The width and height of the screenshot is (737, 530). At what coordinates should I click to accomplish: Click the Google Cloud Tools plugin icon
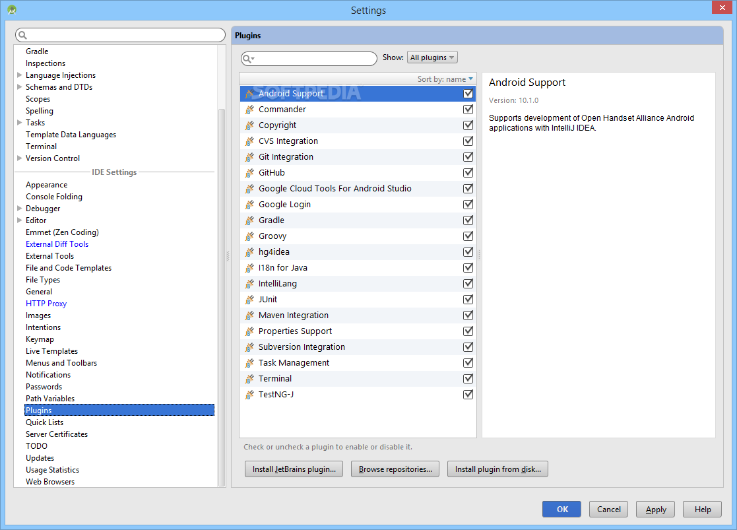click(x=249, y=189)
